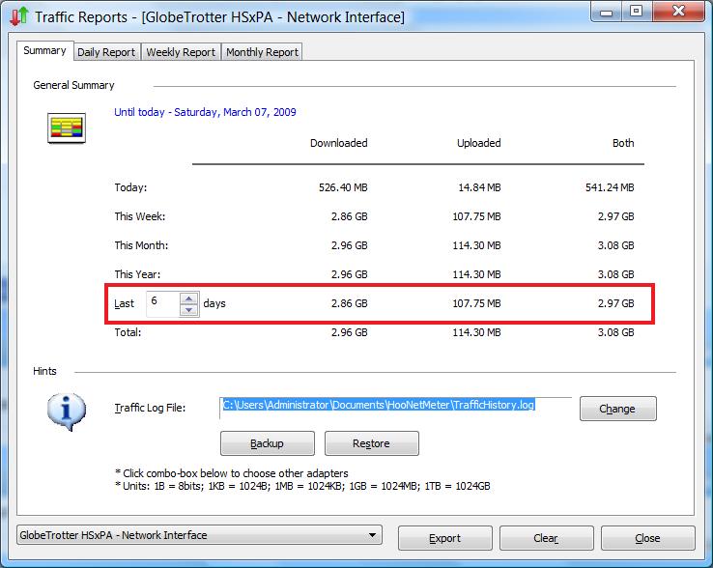Increase the Last days spinner value
Image resolution: width=713 pixels, height=568 pixels.
click(x=189, y=298)
